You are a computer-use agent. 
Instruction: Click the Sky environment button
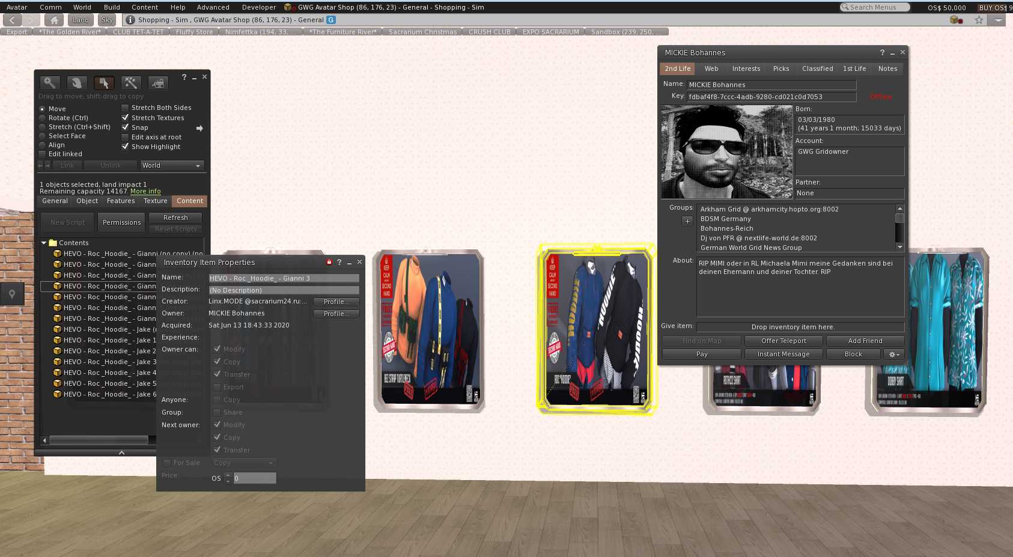[107, 20]
